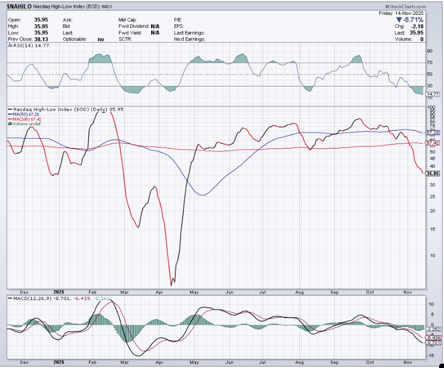Click the volume bars legend icon
This screenshot has width=444, height=368.
click(10, 124)
